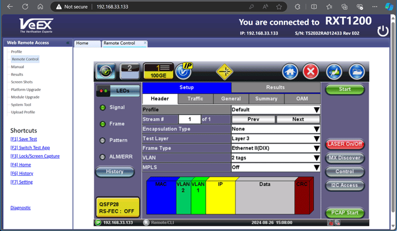The height and width of the screenshot is (231, 397).
Task: Open the blue lightning utilities icon
Action: click(x=334, y=72)
